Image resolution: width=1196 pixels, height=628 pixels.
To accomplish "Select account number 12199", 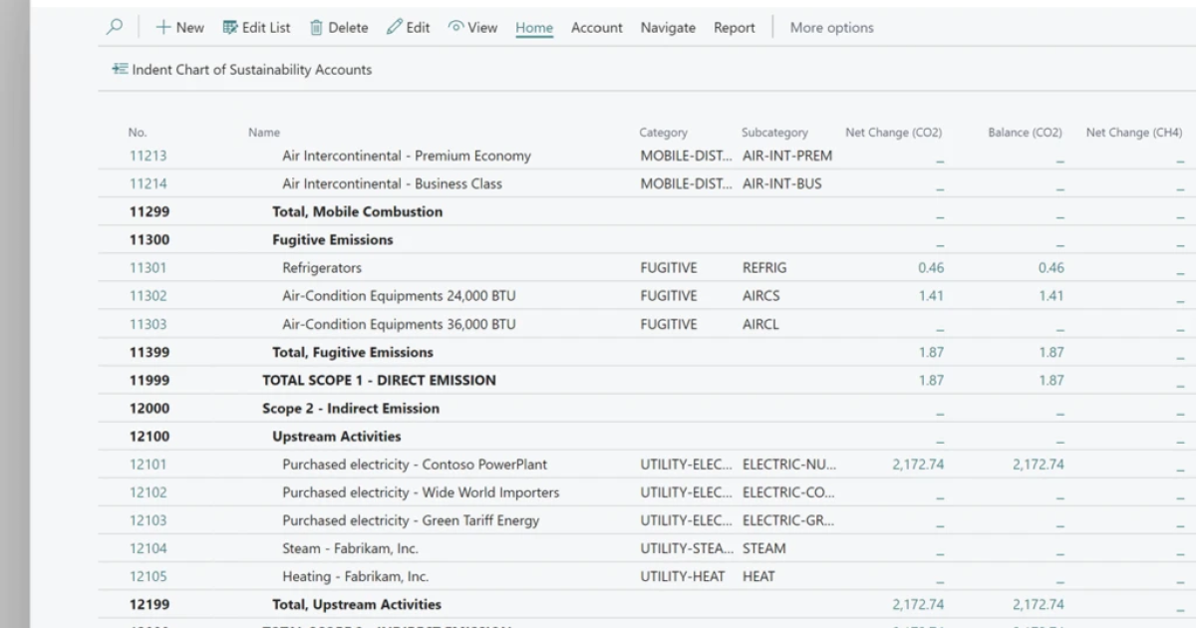I will click(x=149, y=604).
